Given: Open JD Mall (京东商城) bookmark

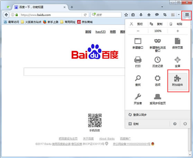Looking at the screenshot, I should [85, 22].
